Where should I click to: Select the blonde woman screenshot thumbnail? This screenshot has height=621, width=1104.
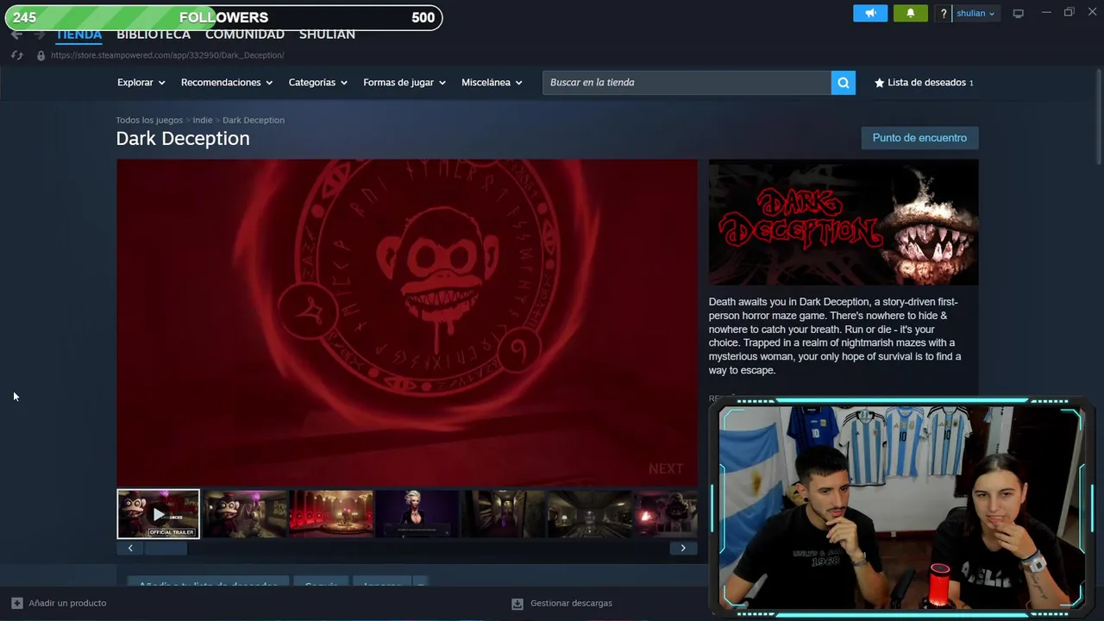point(417,514)
